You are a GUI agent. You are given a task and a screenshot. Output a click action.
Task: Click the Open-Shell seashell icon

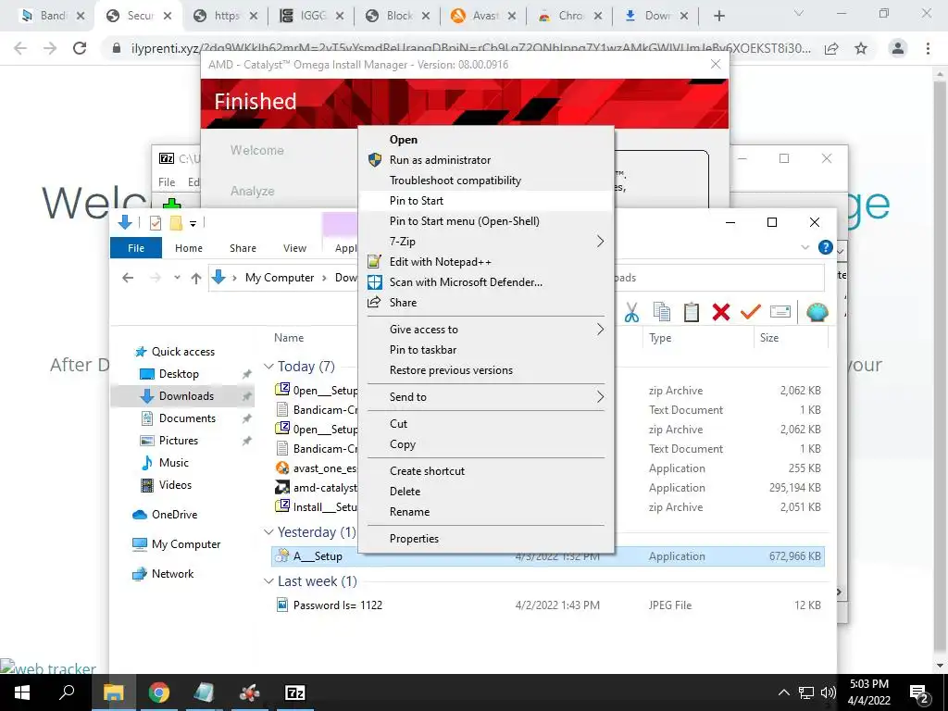coord(817,312)
